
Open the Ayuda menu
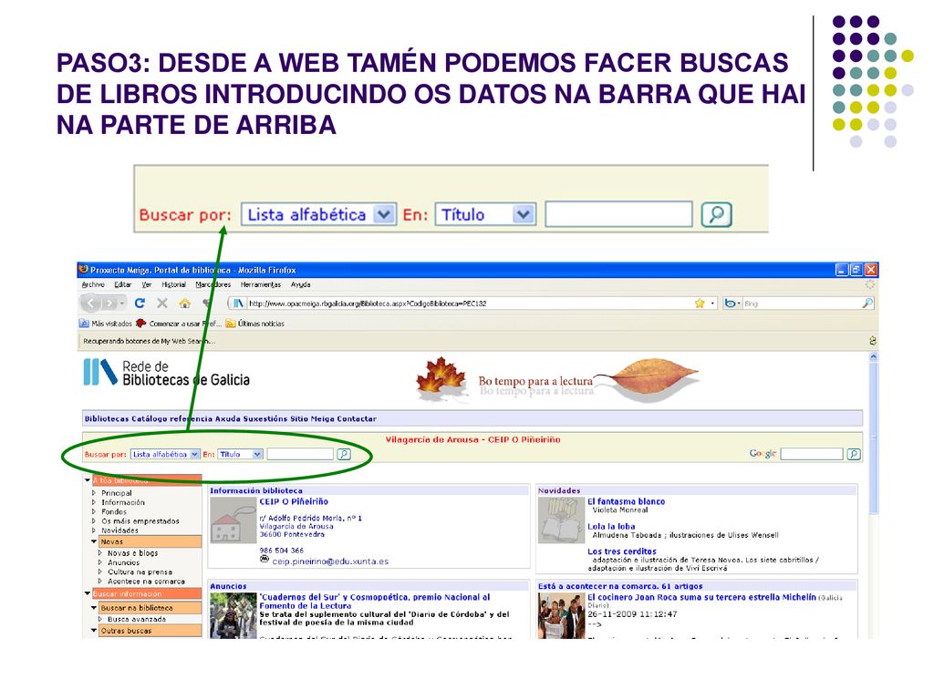pos(301,284)
